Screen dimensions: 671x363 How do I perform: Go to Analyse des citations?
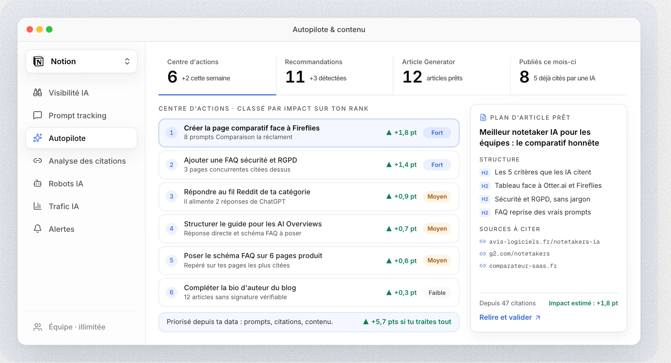click(82, 161)
